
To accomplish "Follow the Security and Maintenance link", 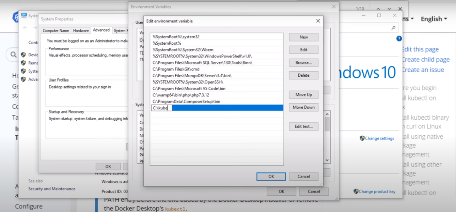I will point(52,189).
